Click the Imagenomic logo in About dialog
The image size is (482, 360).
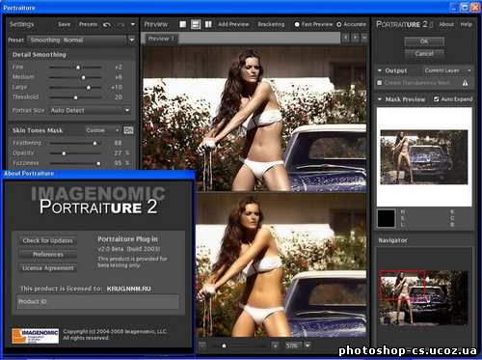[36, 336]
